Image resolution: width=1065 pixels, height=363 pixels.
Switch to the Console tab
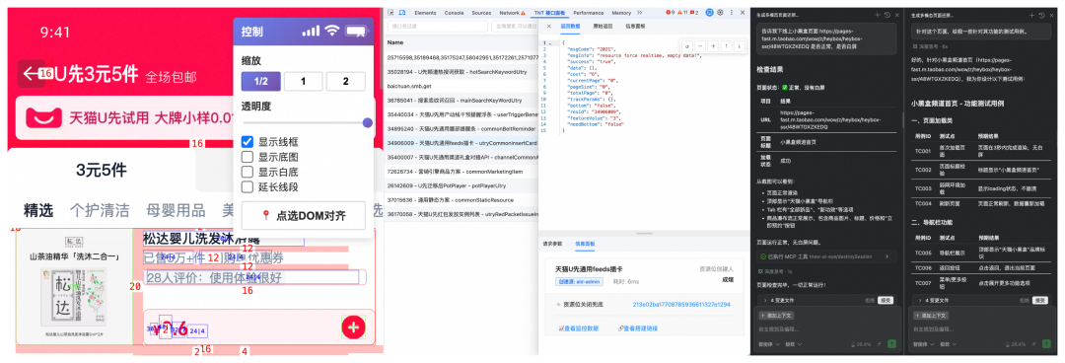pos(455,13)
